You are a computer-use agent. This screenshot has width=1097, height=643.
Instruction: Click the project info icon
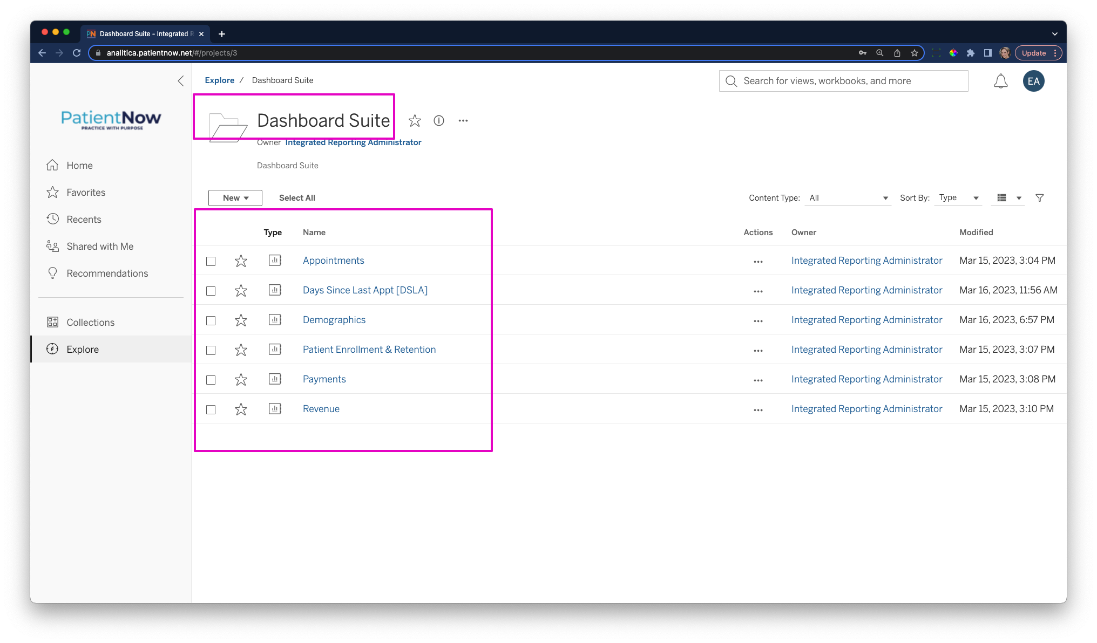pos(439,120)
